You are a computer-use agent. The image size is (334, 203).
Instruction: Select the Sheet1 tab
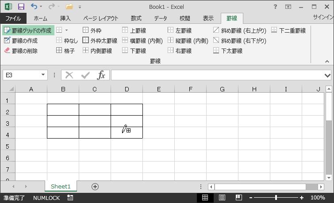coord(61,186)
